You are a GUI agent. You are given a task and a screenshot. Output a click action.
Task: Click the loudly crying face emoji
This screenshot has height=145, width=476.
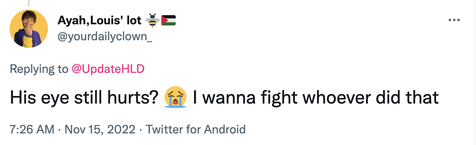click(175, 98)
